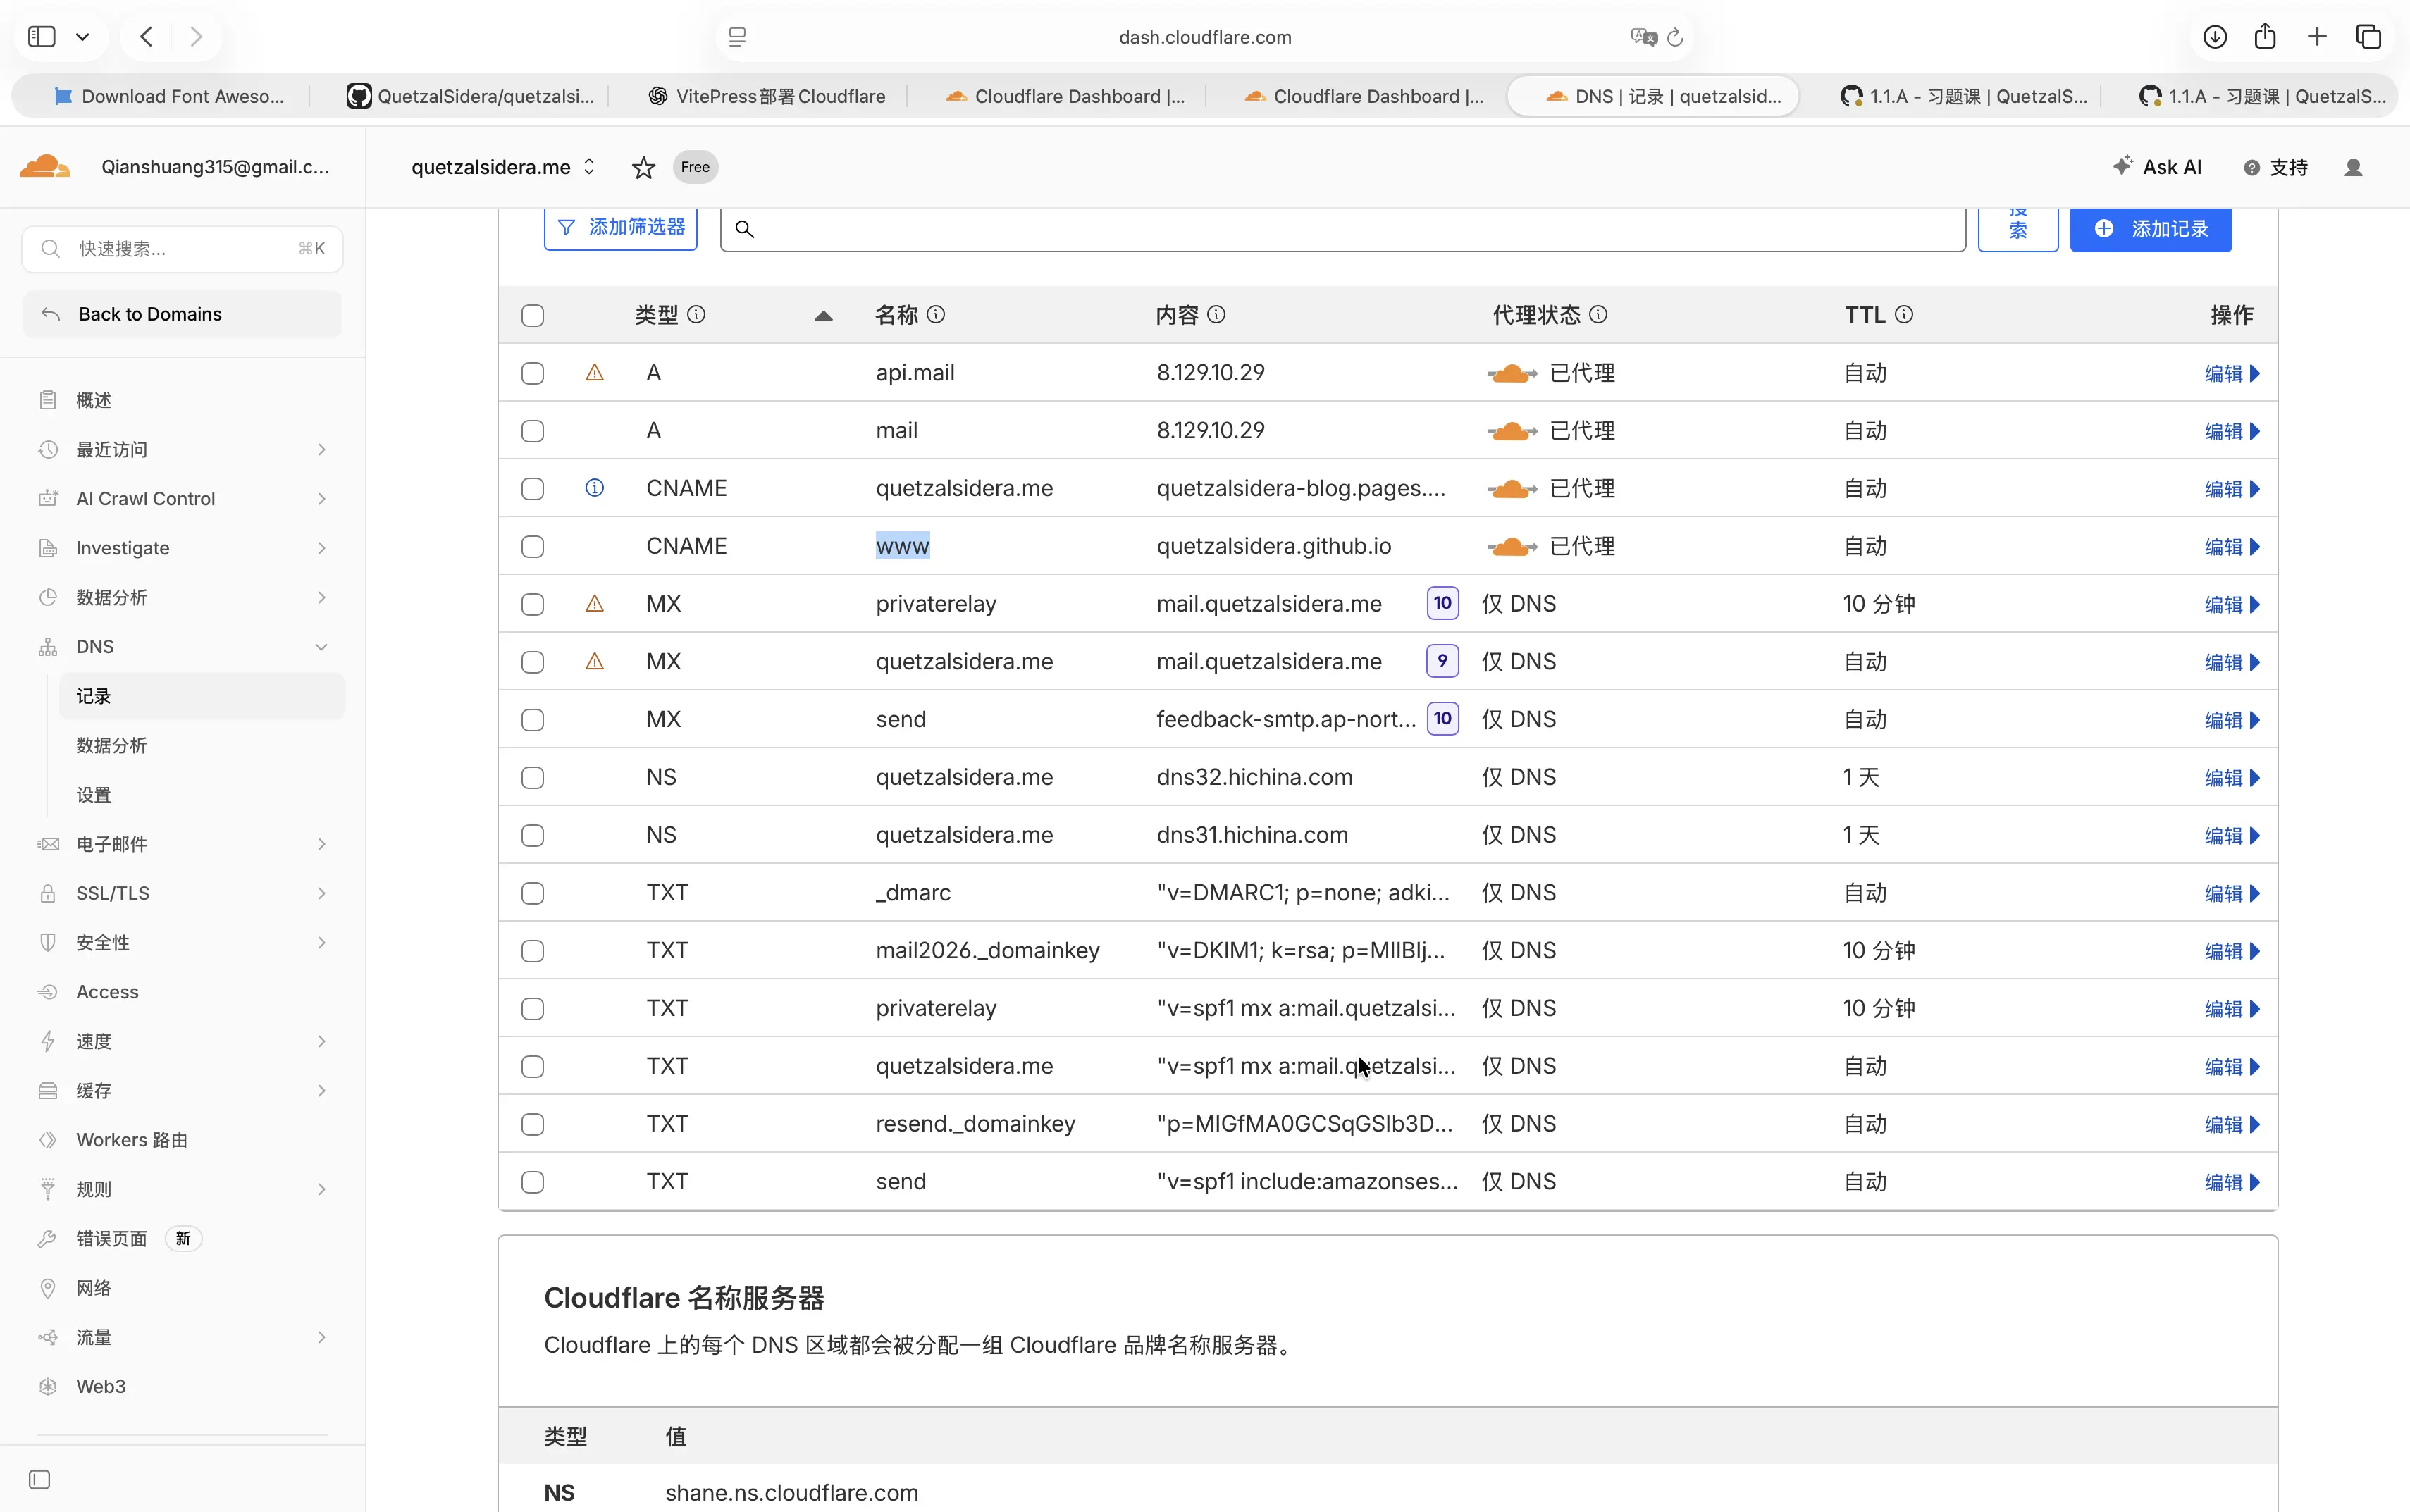Click info icon on CNAME quetzalsidera.me row
Image resolution: width=2410 pixels, height=1512 pixels.
coord(594,488)
